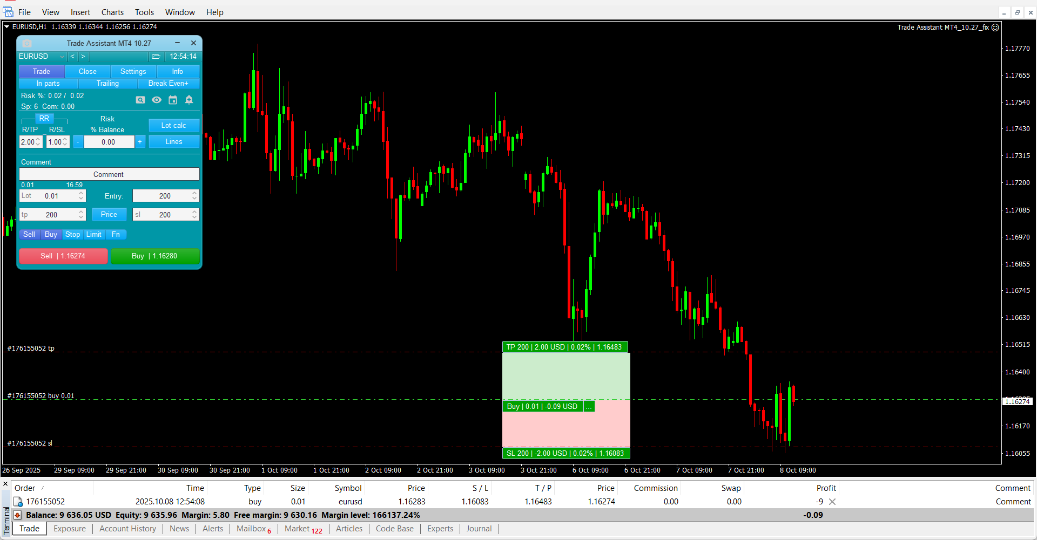
Task: Decrease risk with the minus button
Action: coord(78,142)
